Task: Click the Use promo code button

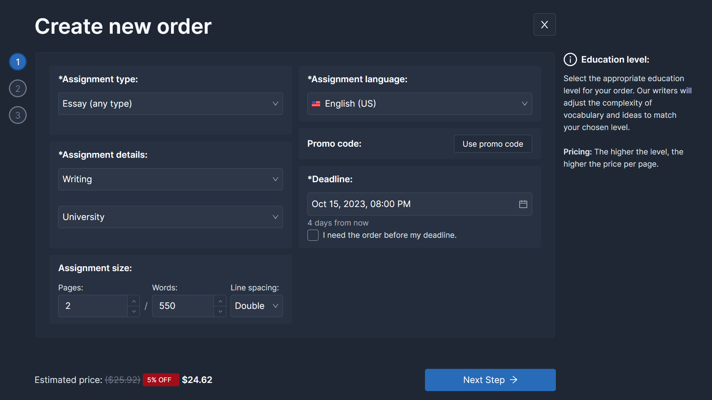Action: (x=492, y=144)
